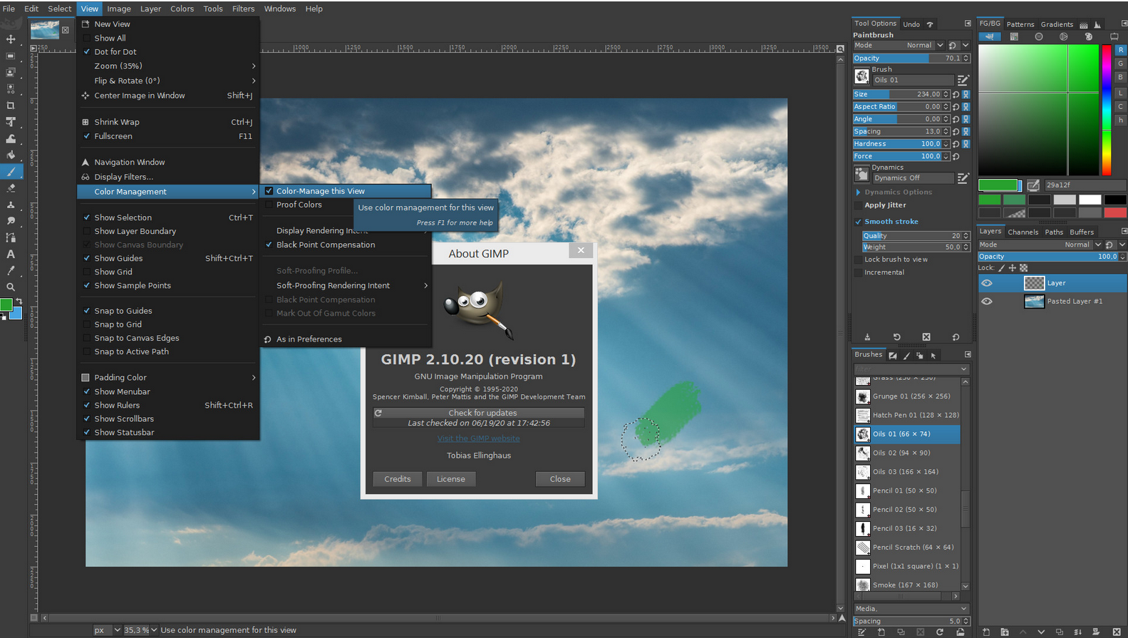The image size is (1128, 638).
Task: Select the Pencil Scratch brush
Action: (x=907, y=547)
